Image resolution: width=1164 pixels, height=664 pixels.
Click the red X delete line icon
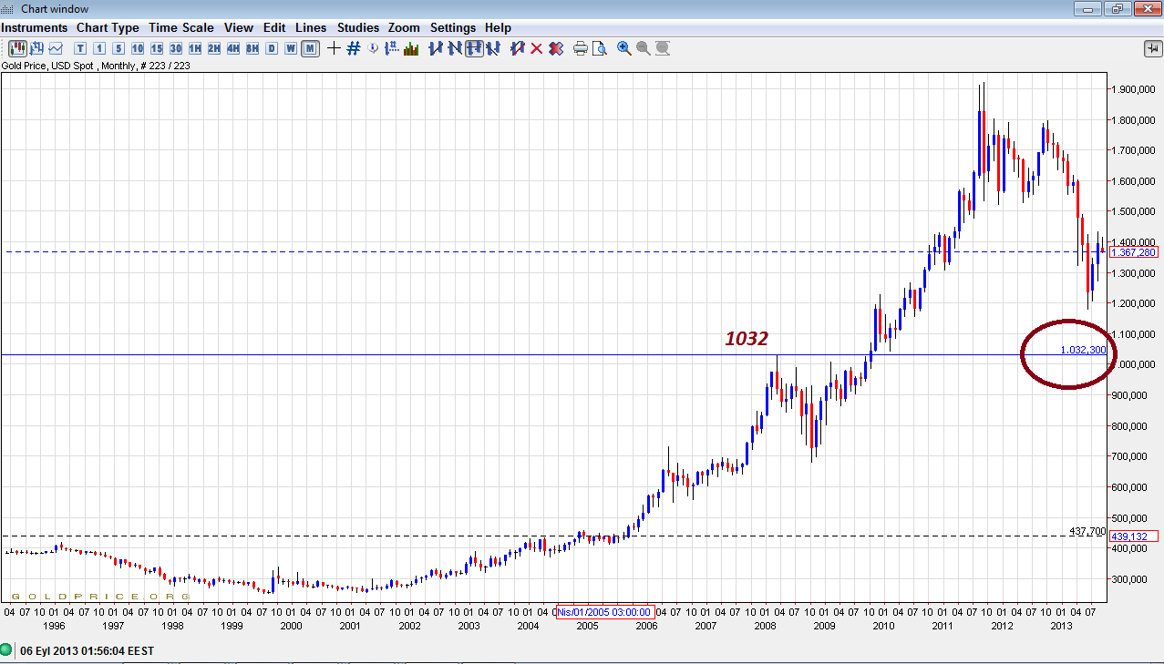coord(537,48)
